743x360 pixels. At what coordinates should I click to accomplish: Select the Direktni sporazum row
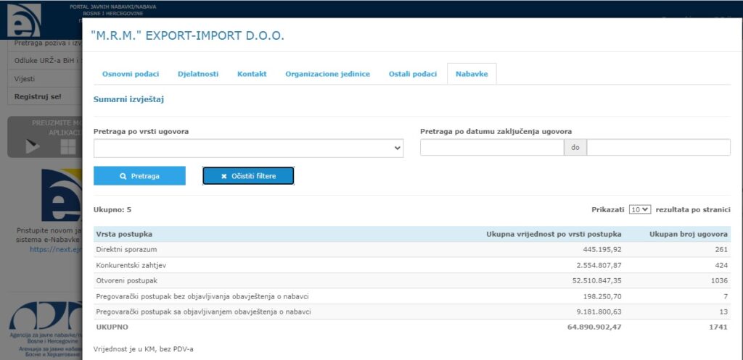(412, 250)
